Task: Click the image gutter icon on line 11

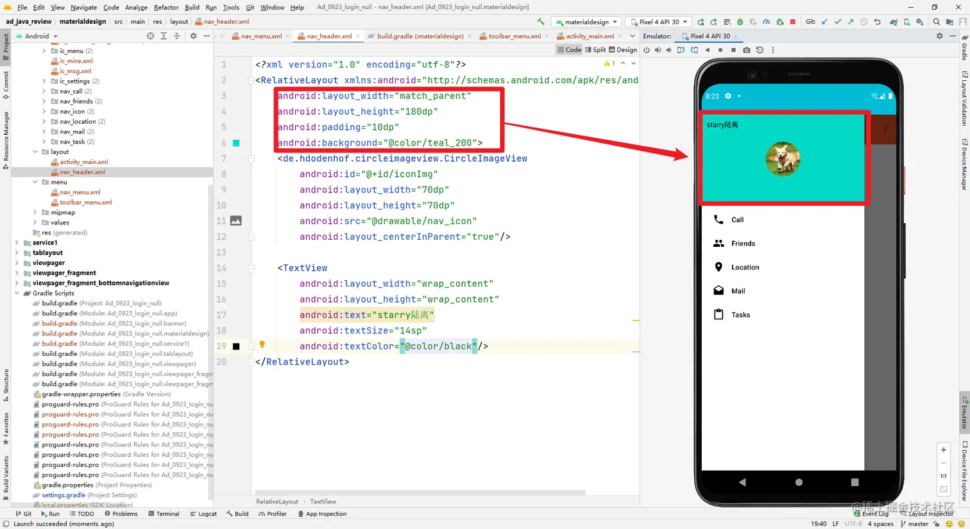Action: point(235,221)
